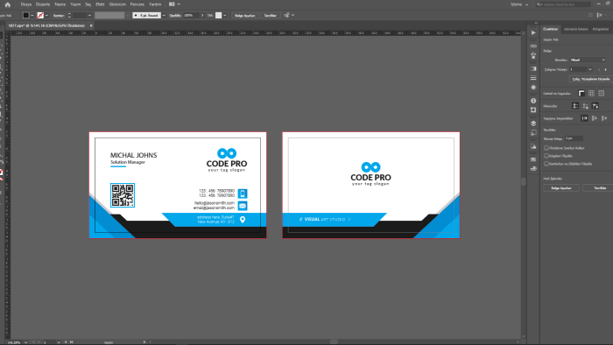The image size is (613, 345).
Task: Open the Transform panel icon below Info
Action: coord(533,110)
